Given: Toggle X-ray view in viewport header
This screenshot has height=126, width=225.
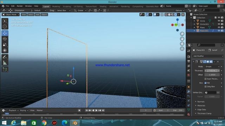Looking at the screenshot, I should click(162, 15).
